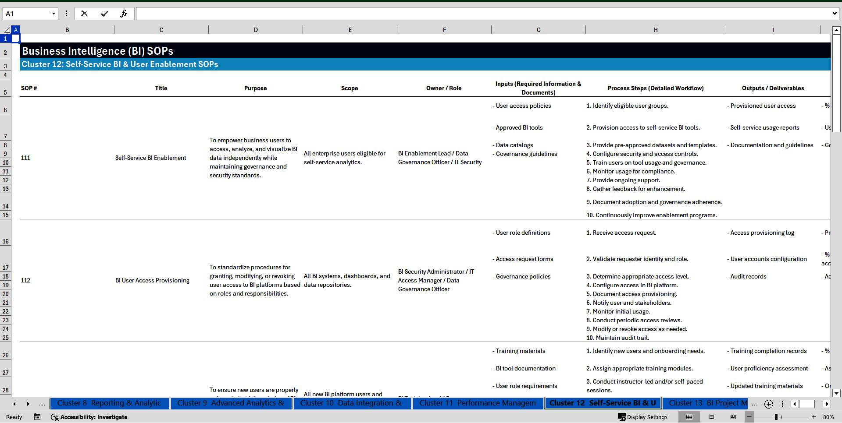Open Page Layout view from status bar
842x423 pixels.
tap(711, 417)
